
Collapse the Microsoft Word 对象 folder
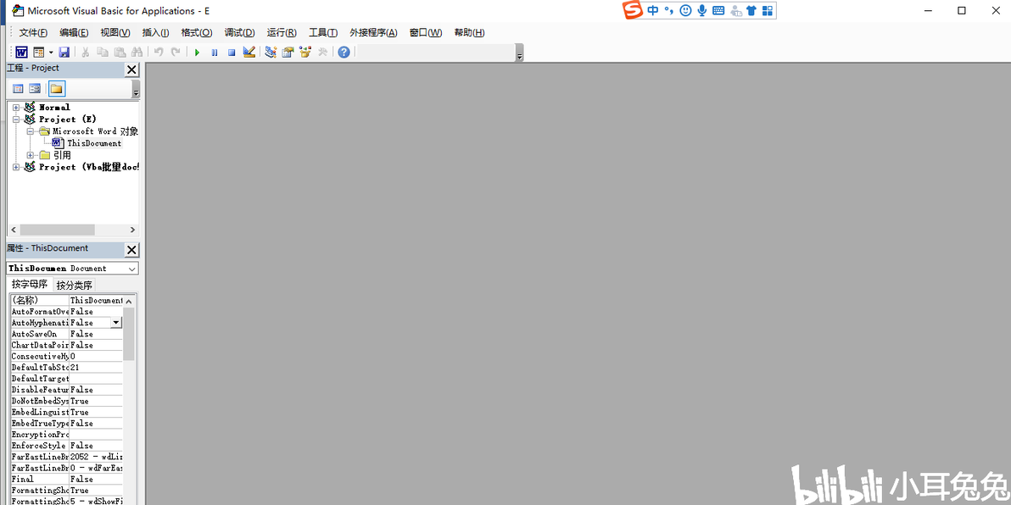coord(31,131)
